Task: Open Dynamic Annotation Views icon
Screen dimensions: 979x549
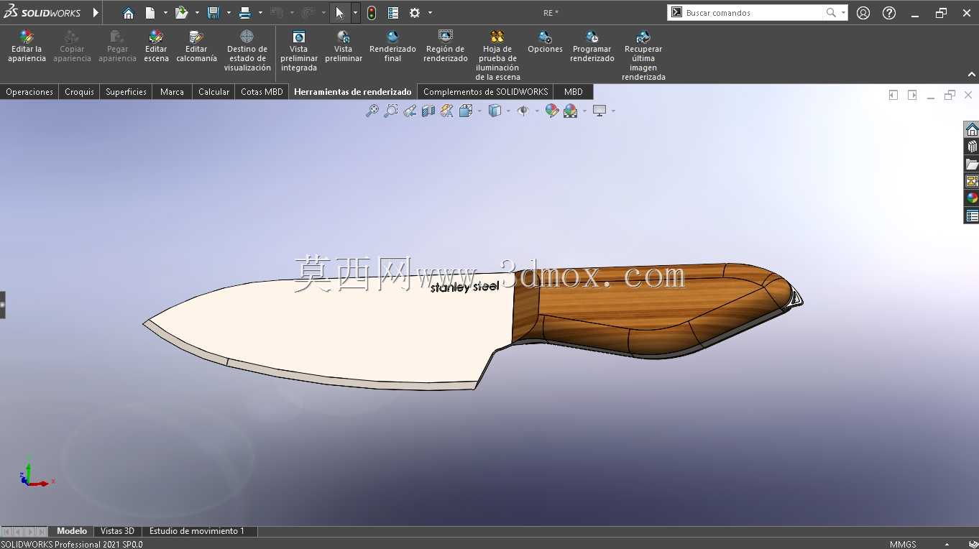Action: (x=447, y=111)
